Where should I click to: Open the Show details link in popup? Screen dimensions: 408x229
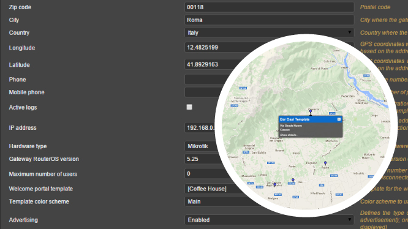[289, 135]
